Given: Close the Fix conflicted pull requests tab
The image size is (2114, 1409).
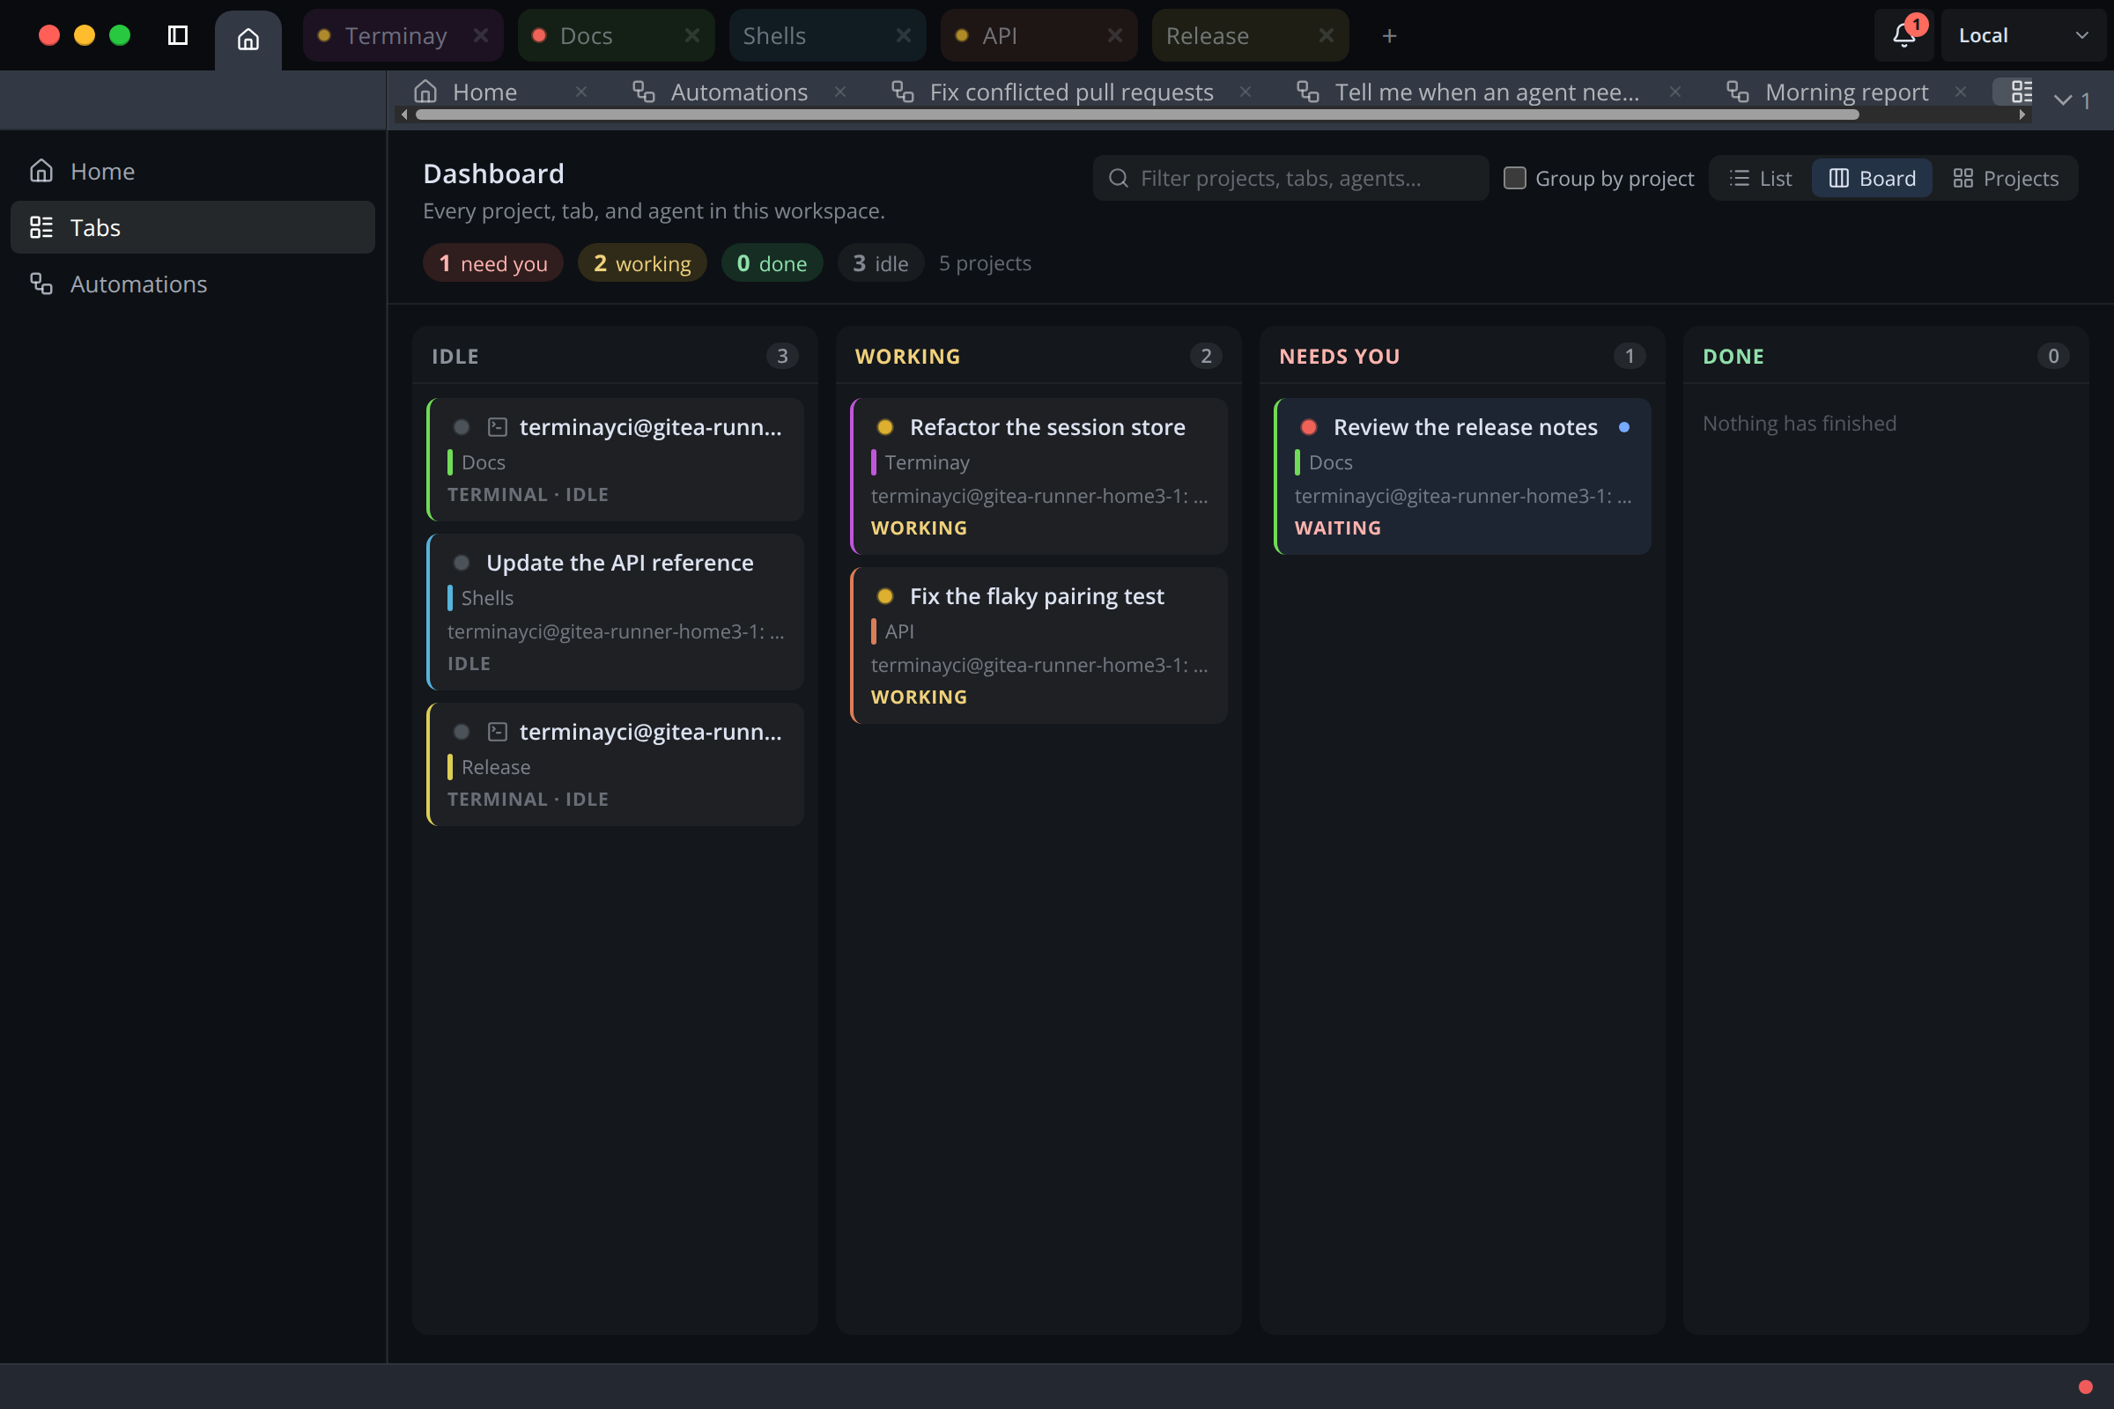Looking at the screenshot, I should [x=1245, y=92].
